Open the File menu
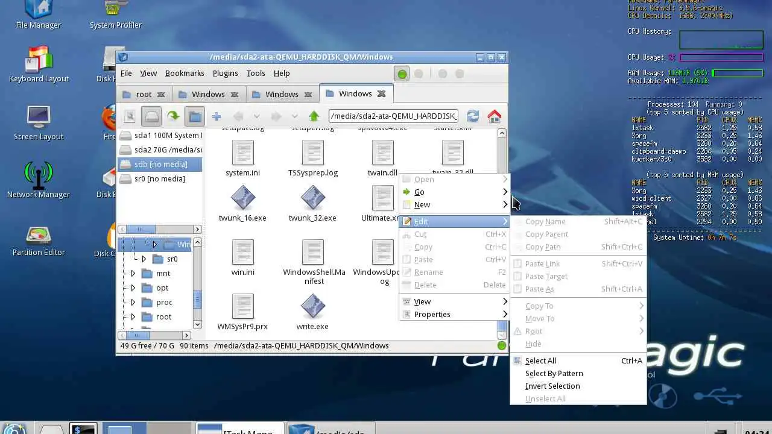Viewport: 772px width, 434px height. coord(126,73)
